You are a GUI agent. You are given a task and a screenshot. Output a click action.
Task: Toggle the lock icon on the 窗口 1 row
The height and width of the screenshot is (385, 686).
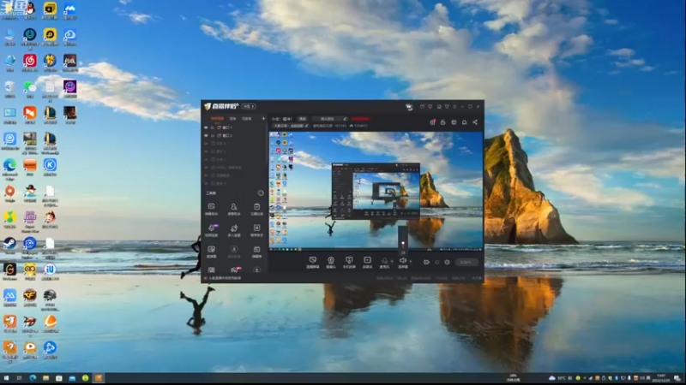pyautogui.click(x=213, y=127)
